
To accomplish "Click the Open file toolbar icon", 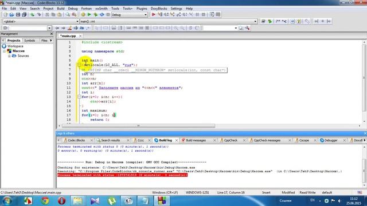I will 11,15.
